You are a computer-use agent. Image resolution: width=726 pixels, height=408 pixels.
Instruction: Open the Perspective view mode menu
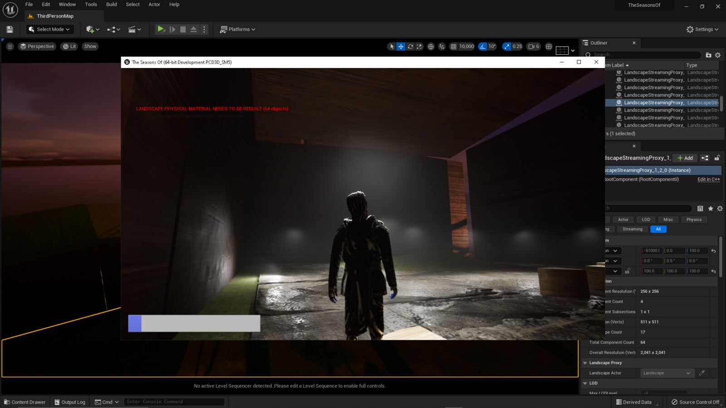37,46
